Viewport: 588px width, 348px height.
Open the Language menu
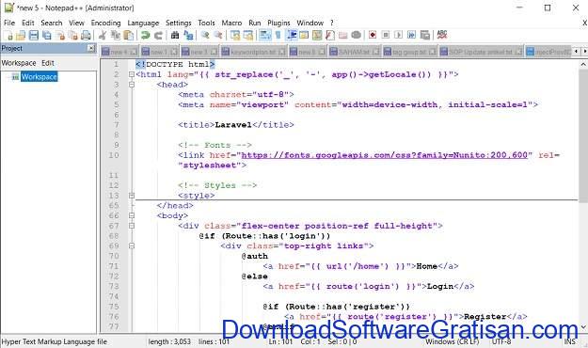tap(143, 23)
